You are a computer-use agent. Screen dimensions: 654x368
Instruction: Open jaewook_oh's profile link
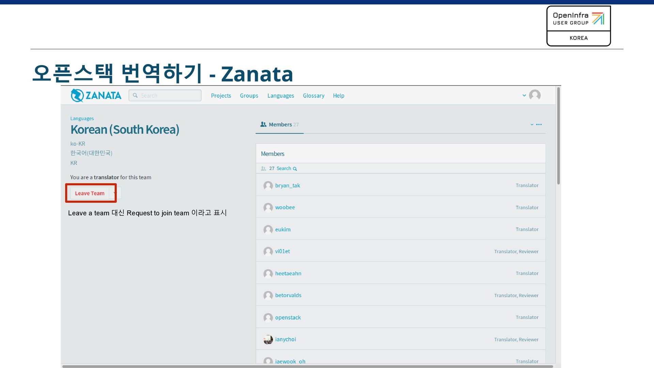290,361
